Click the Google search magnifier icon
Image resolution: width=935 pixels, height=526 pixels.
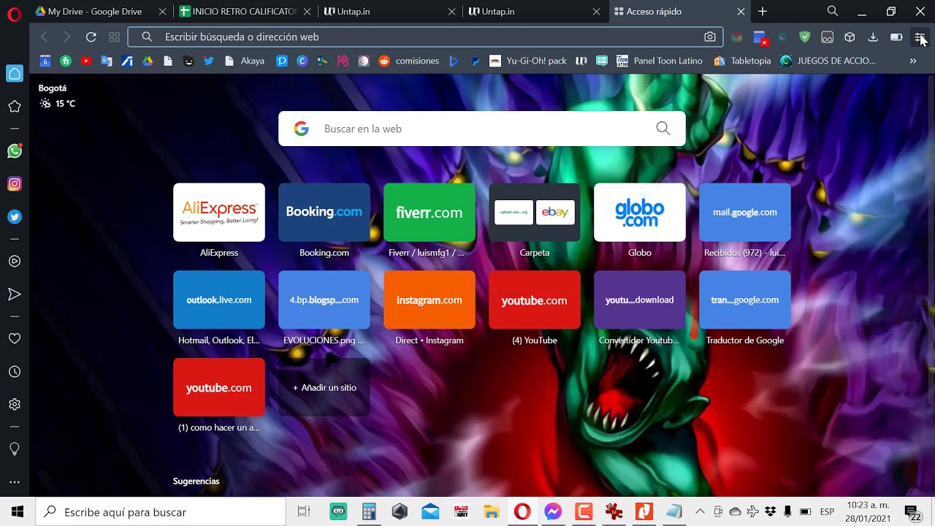pyautogui.click(x=663, y=129)
